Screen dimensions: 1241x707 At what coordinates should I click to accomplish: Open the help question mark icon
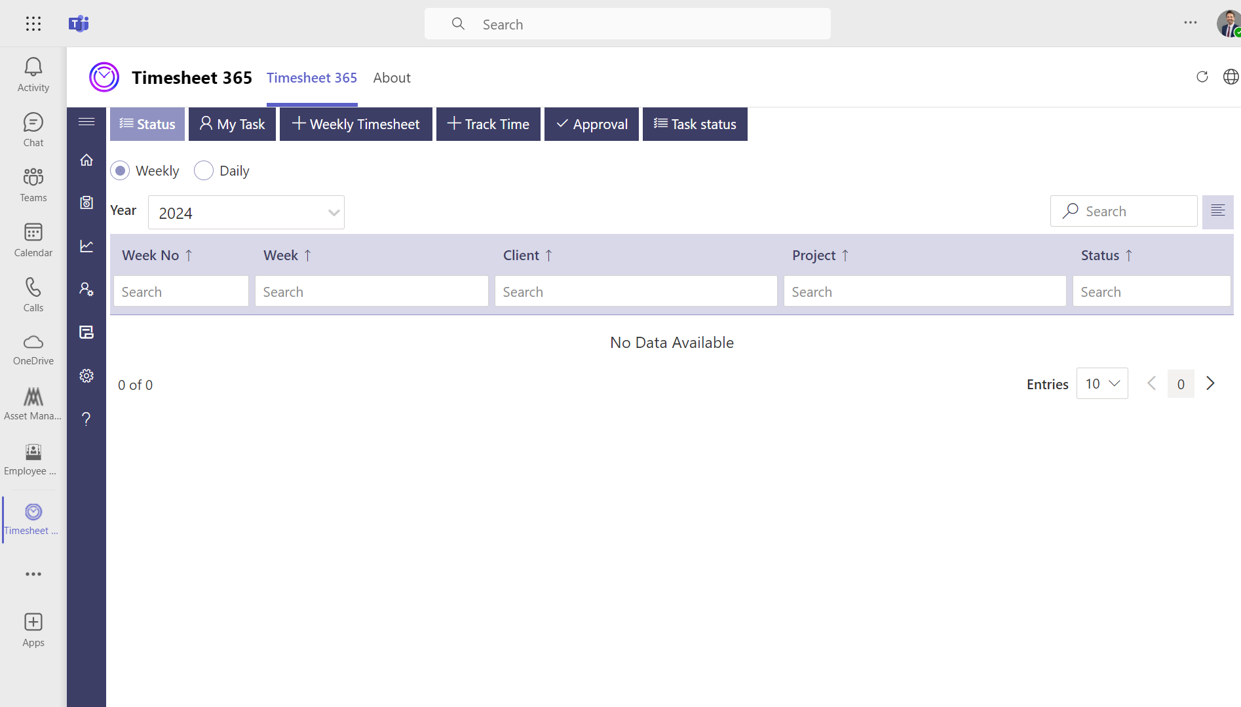point(86,419)
